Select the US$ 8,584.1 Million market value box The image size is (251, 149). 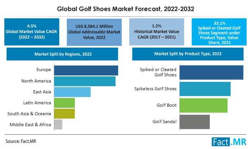coord(94,32)
